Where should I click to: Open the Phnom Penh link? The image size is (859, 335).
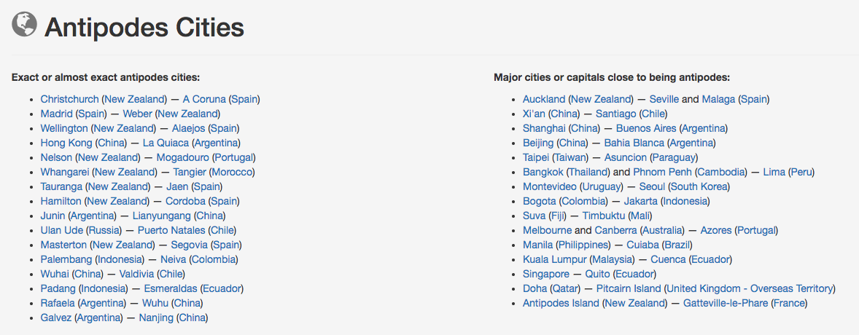(x=662, y=172)
